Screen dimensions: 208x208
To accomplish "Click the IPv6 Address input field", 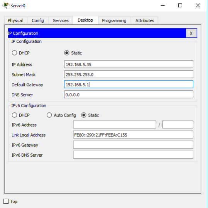I will (x=115, y=125).
